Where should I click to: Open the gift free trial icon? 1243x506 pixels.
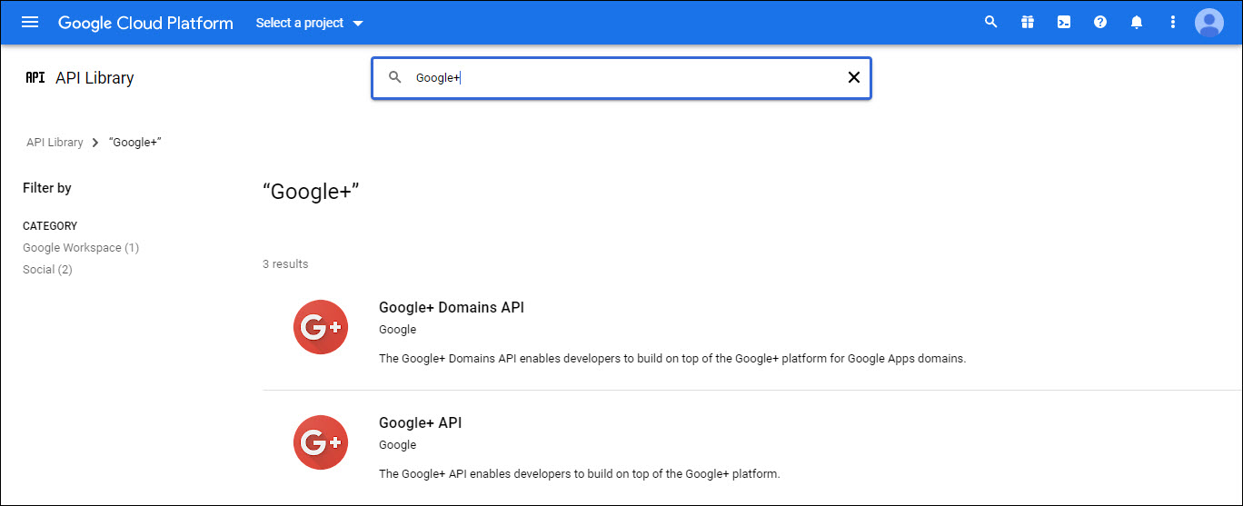click(1028, 23)
